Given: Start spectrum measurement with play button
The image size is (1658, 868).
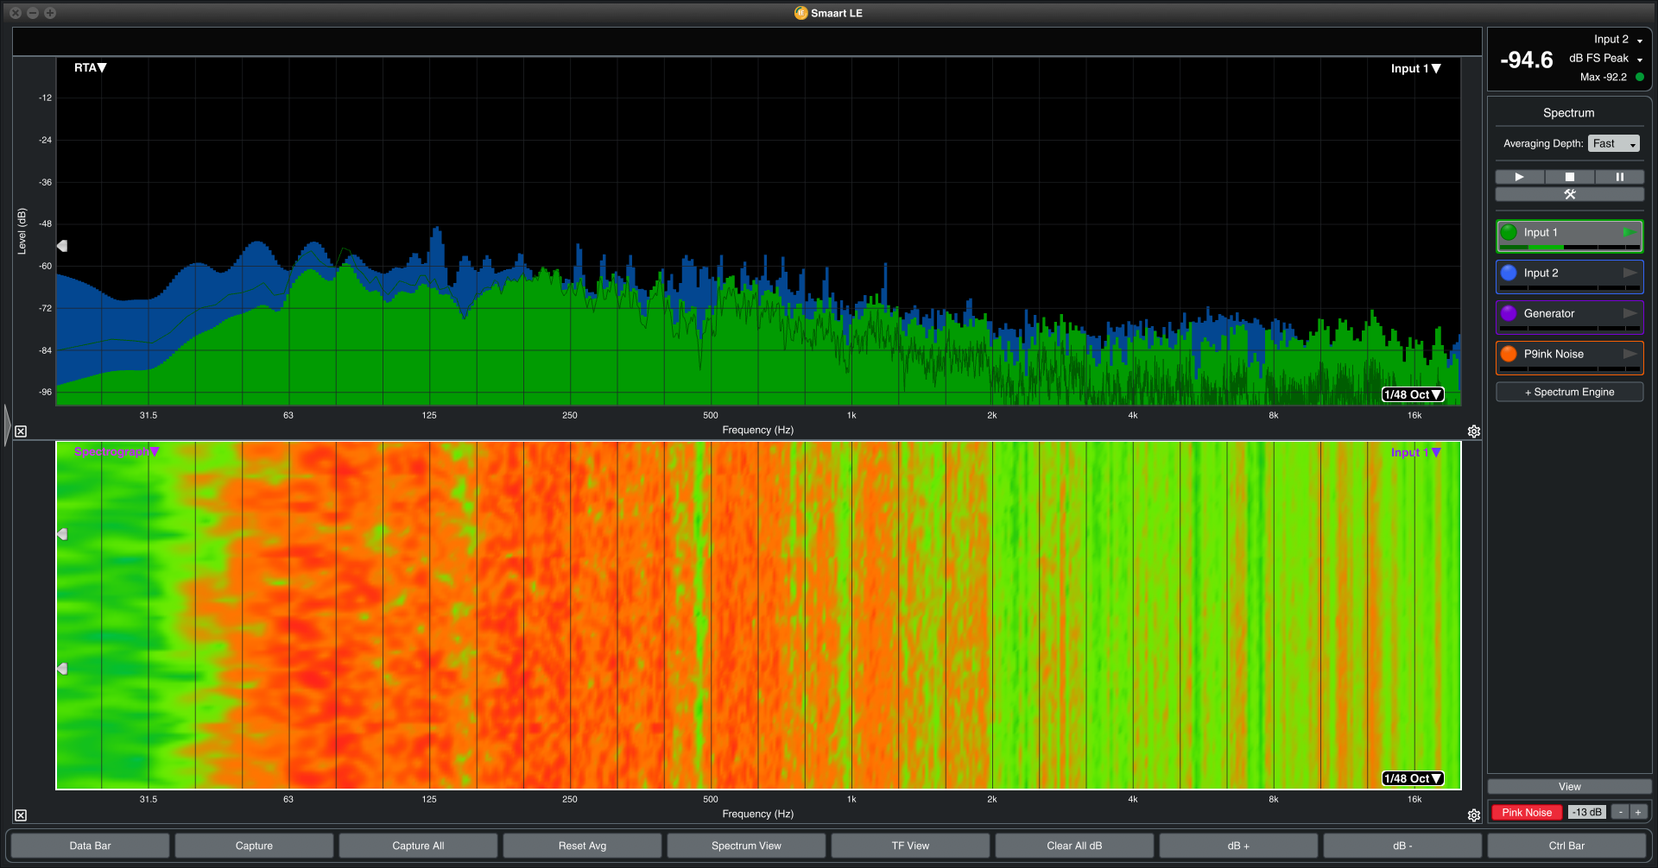Looking at the screenshot, I should (x=1520, y=177).
